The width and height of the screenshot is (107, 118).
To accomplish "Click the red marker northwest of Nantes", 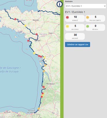I will tap(36, 34).
